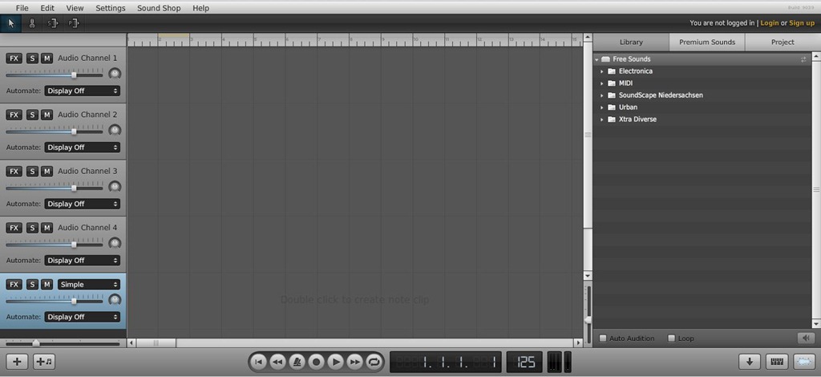
Task: Open the Sound Shop menu
Action: pyautogui.click(x=159, y=8)
